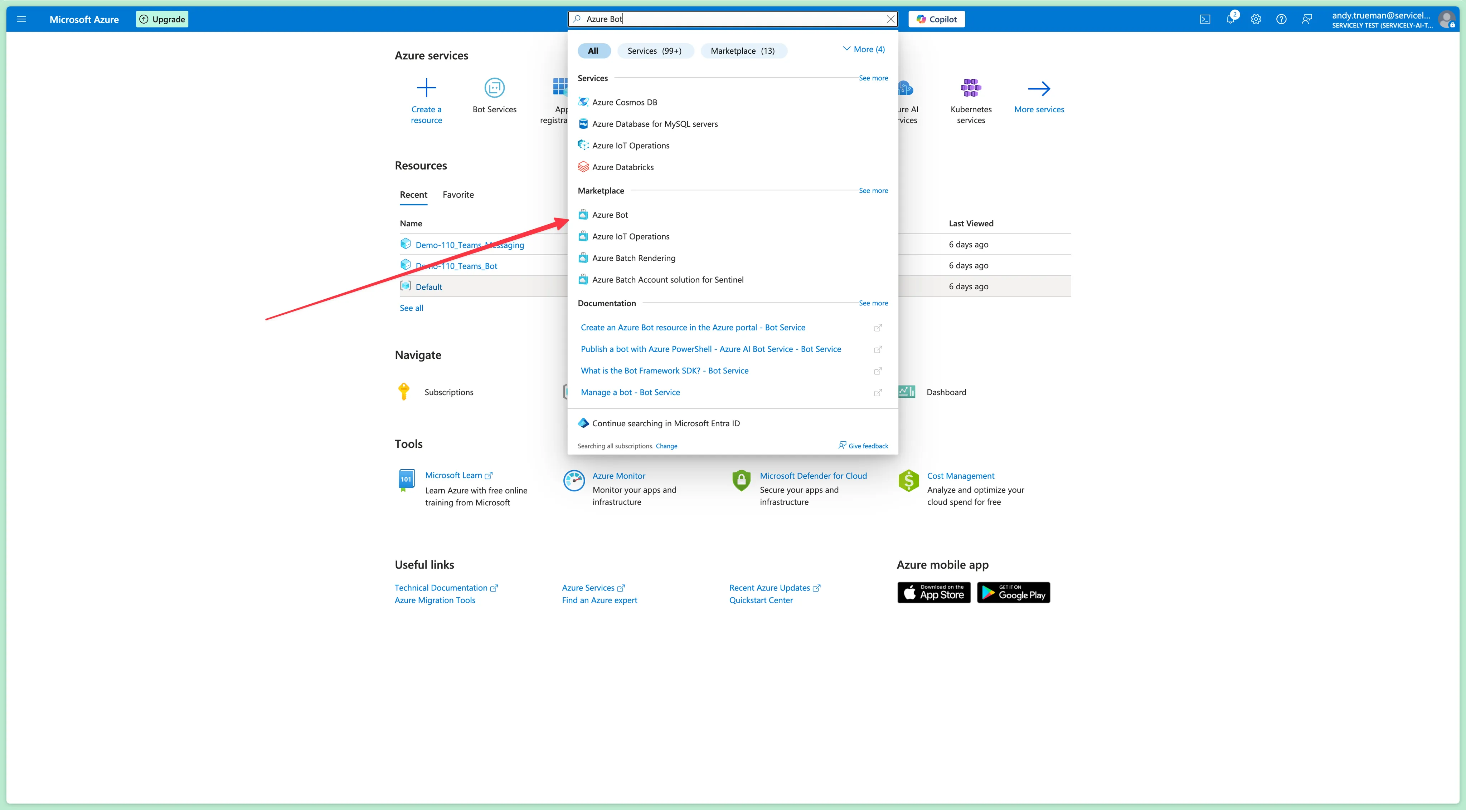Open Find an Azure expert link
Screen dimensions: 1466x810
(x=600, y=601)
